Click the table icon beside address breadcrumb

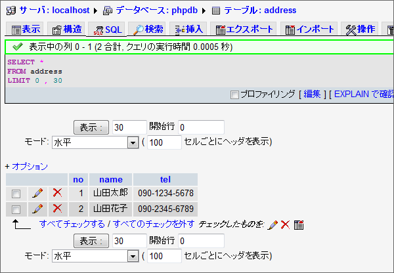[216, 10]
